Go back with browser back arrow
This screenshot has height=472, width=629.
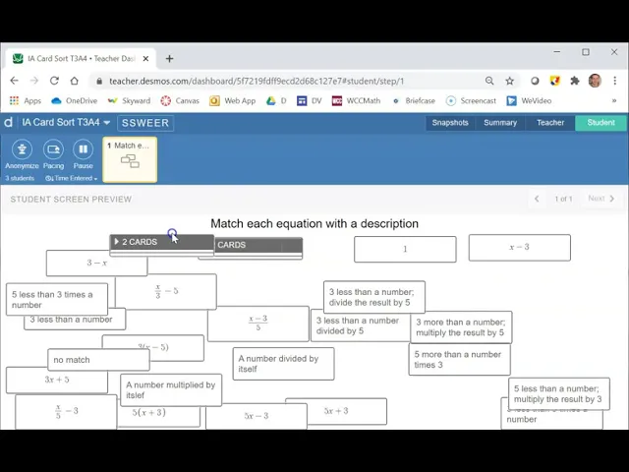15,81
